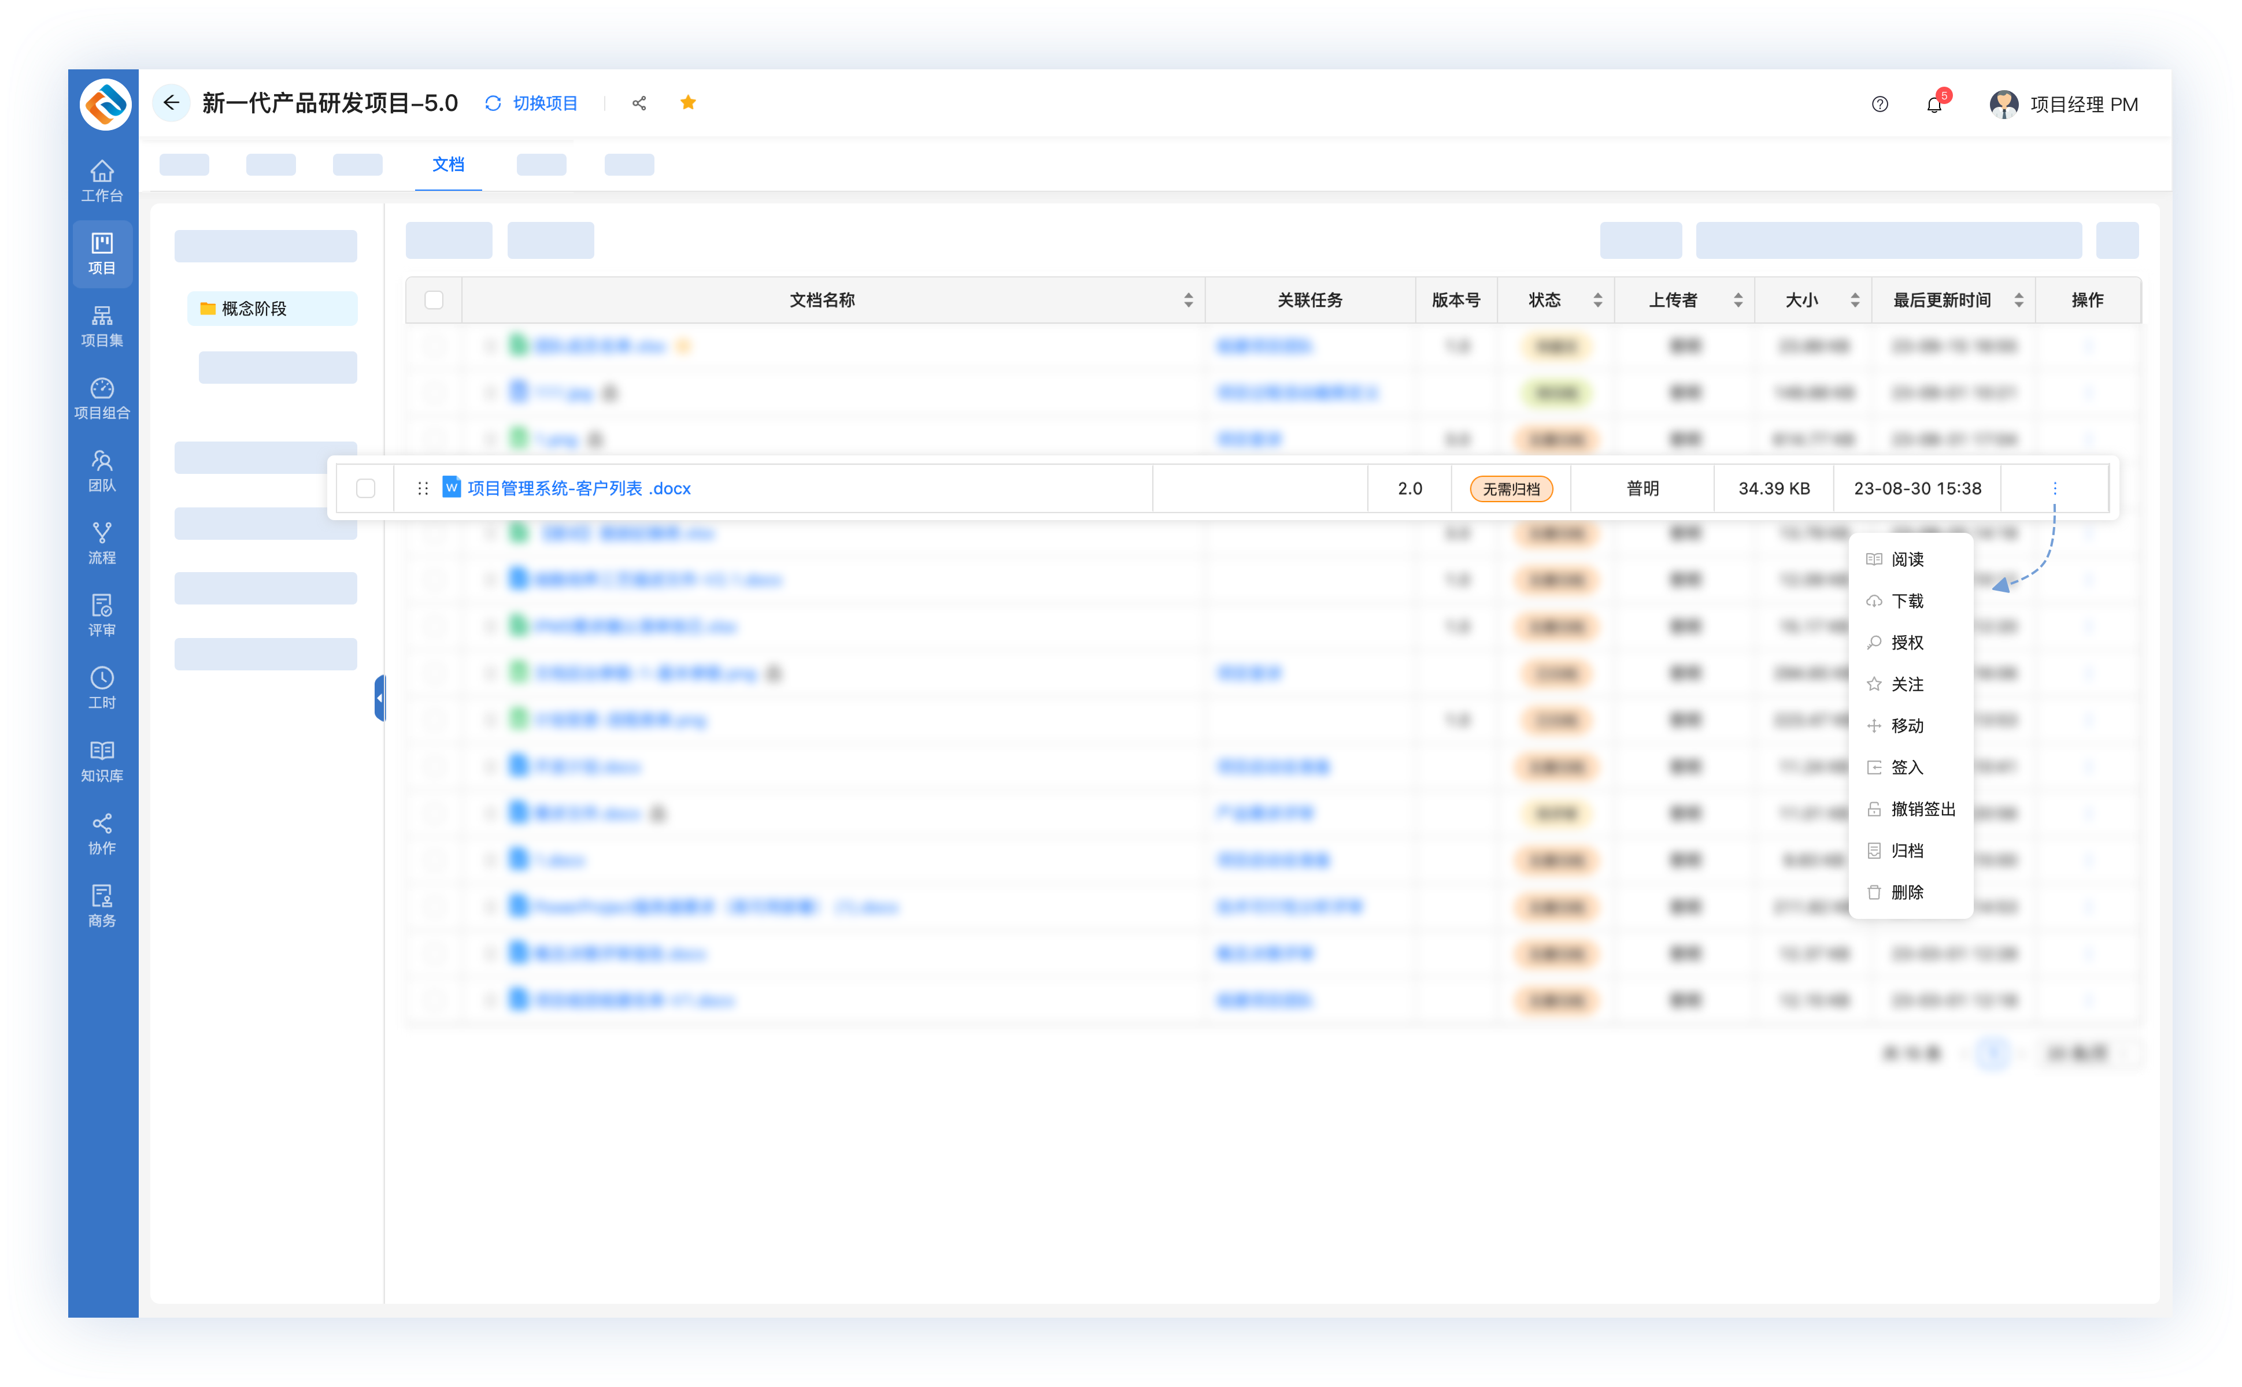Collapse the left folder panel handle
Screen dimensions: 2242x1387
click(x=379, y=698)
